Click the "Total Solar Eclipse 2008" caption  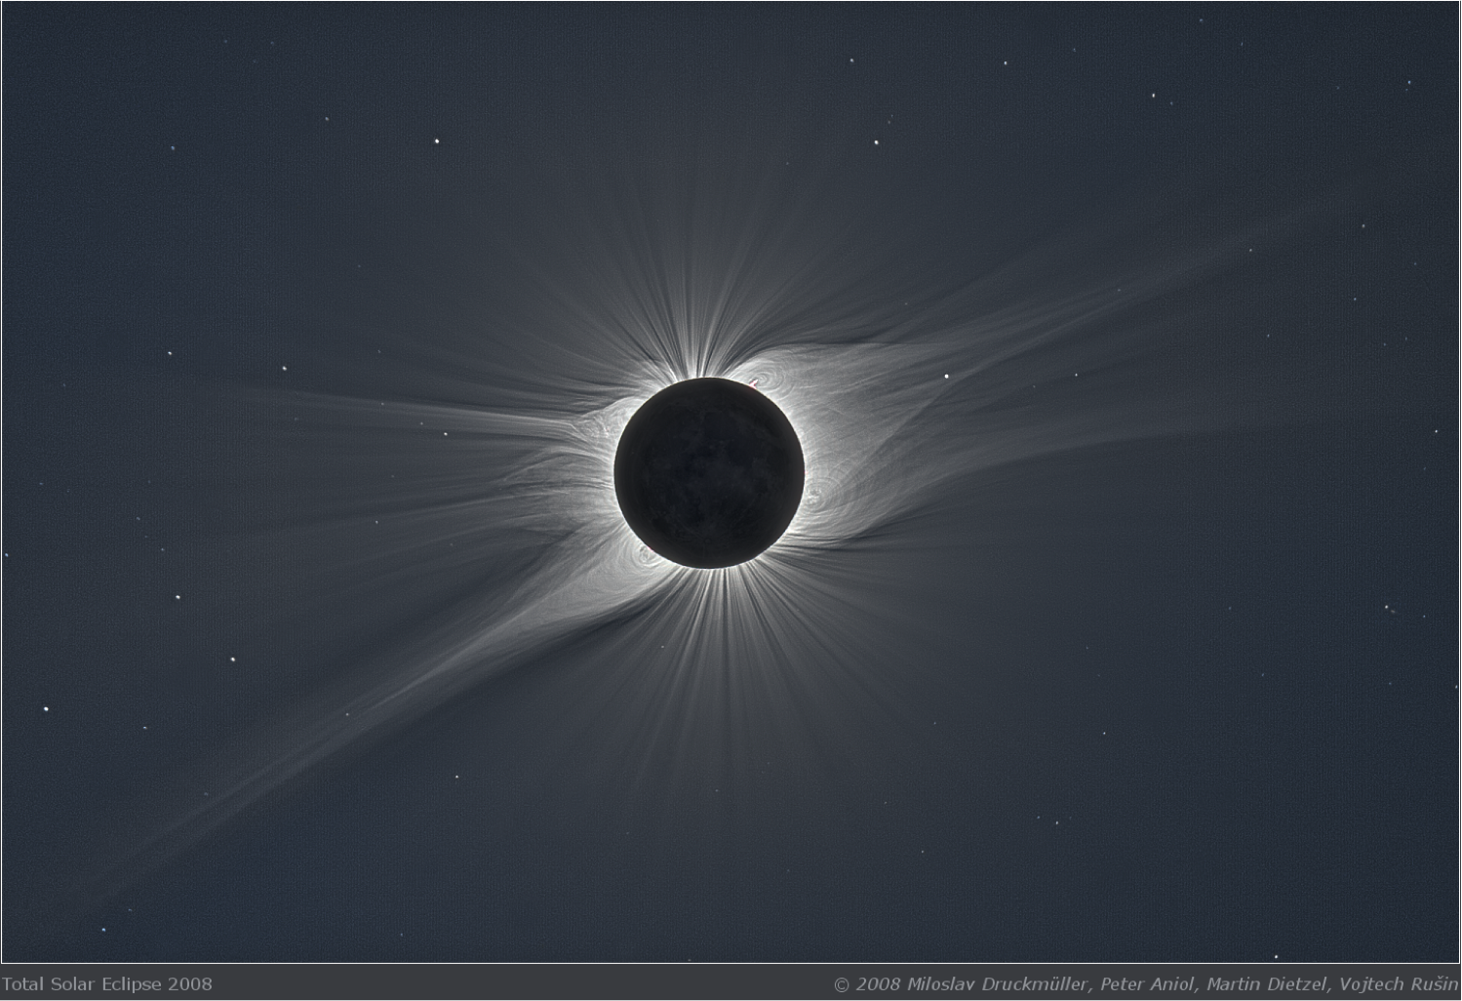tap(106, 983)
